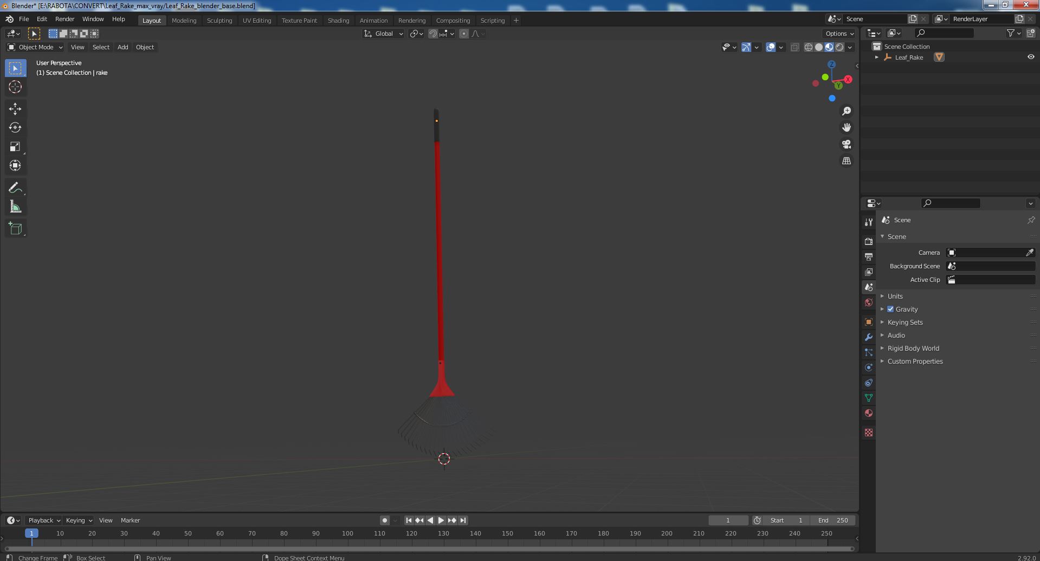The image size is (1040, 561).
Task: Click the timeline horizontal scrollbar
Action: (429, 549)
